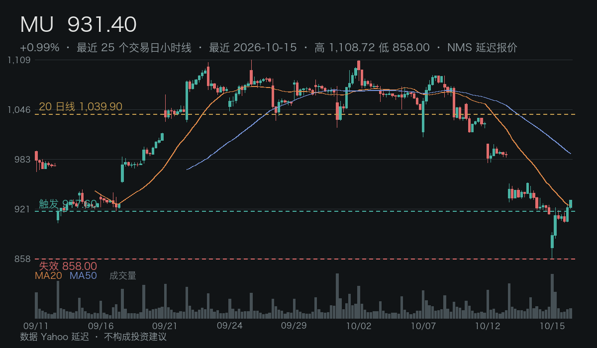The height and width of the screenshot is (348, 597).
Task: Click the MU ticker symbol
Action: pyautogui.click(x=37, y=25)
